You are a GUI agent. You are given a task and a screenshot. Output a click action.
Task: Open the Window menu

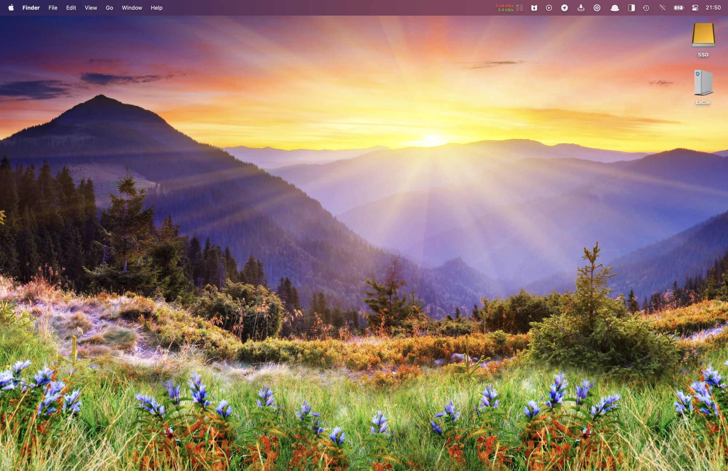[132, 8]
